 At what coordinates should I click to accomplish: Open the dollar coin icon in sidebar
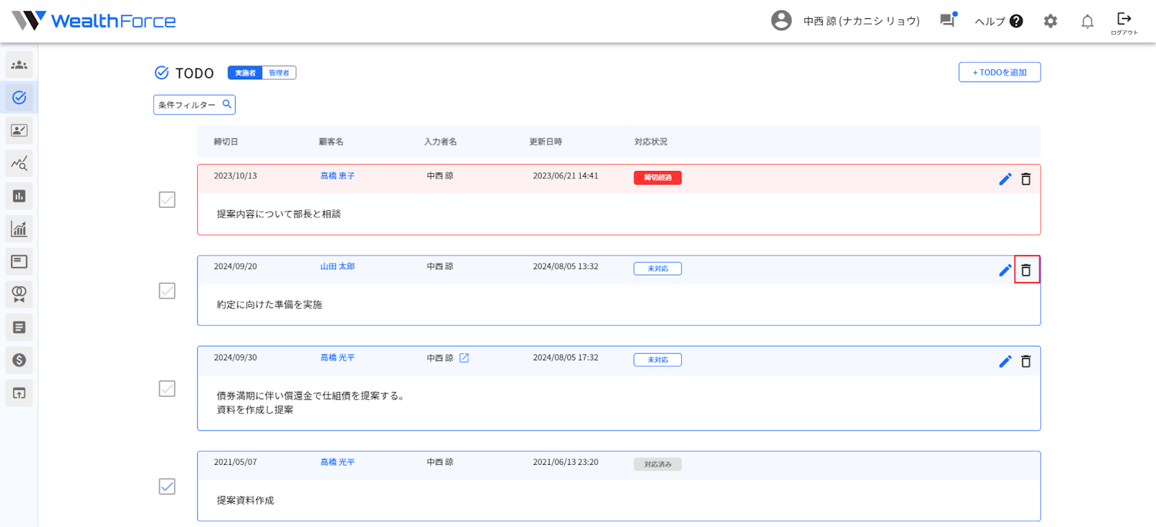[x=20, y=360]
